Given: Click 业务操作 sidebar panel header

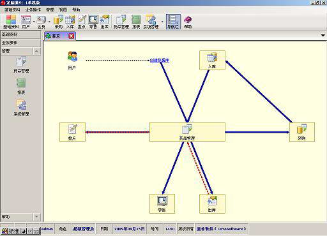Looking at the screenshot, I should [20, 43].
